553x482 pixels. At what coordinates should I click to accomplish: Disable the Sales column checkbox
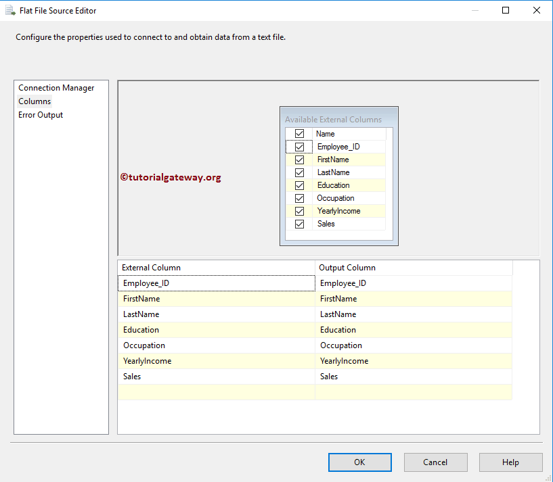coord(299,223)
